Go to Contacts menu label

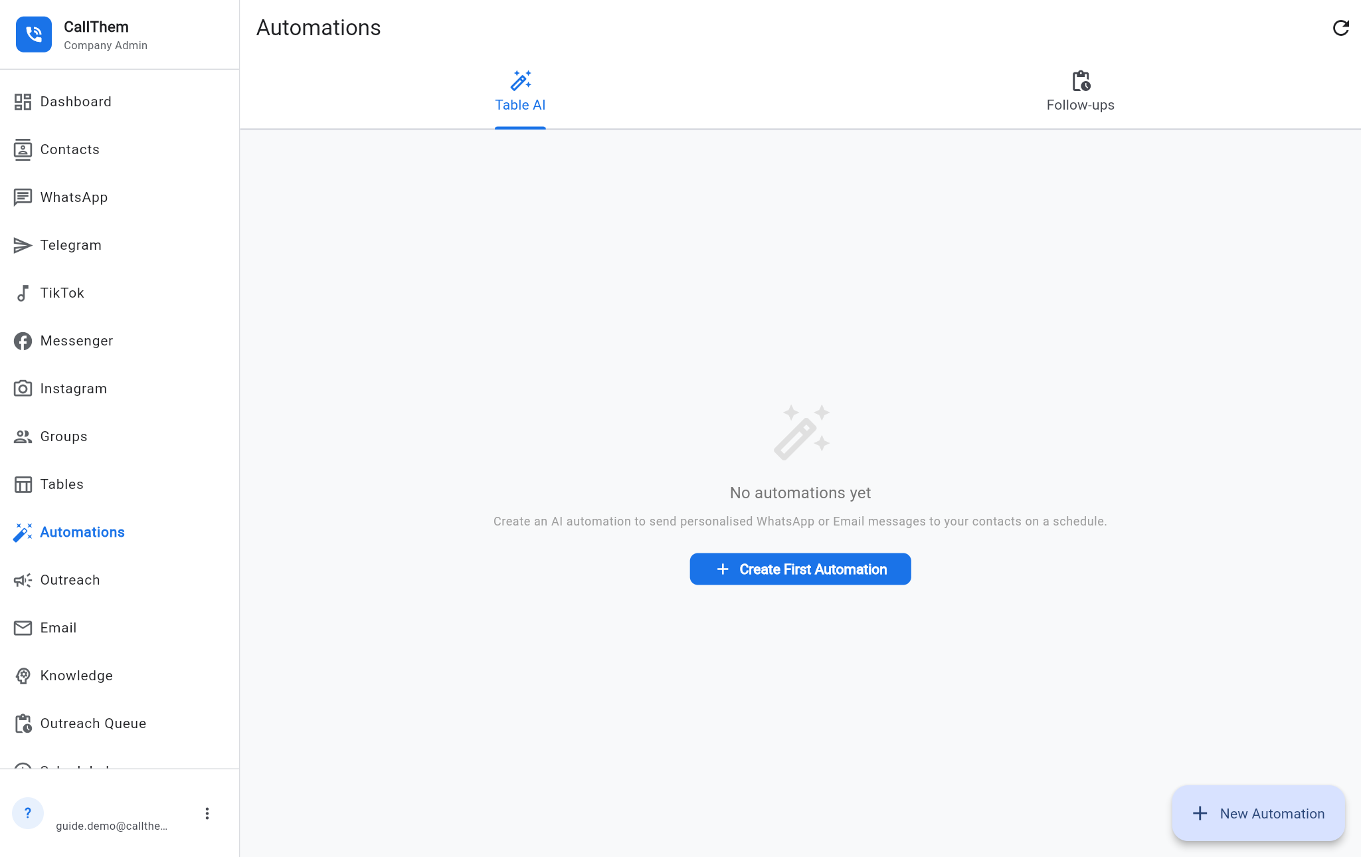pyautogui.click(x=70, y=149)
